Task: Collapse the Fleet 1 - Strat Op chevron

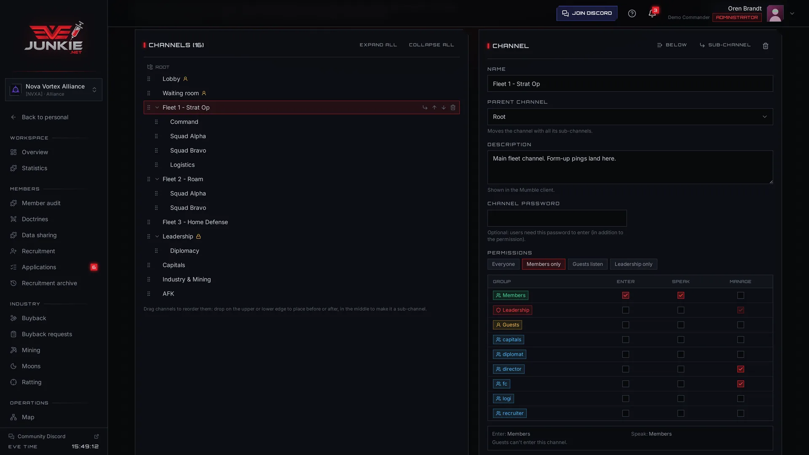Action: click(x=157, y=107)
